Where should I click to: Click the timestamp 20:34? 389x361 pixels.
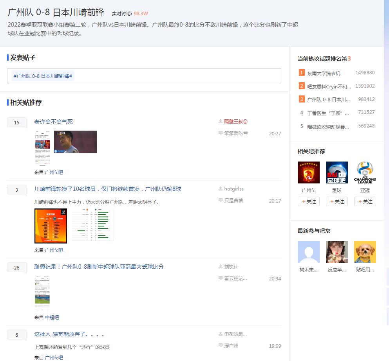[x=275, y=279]
